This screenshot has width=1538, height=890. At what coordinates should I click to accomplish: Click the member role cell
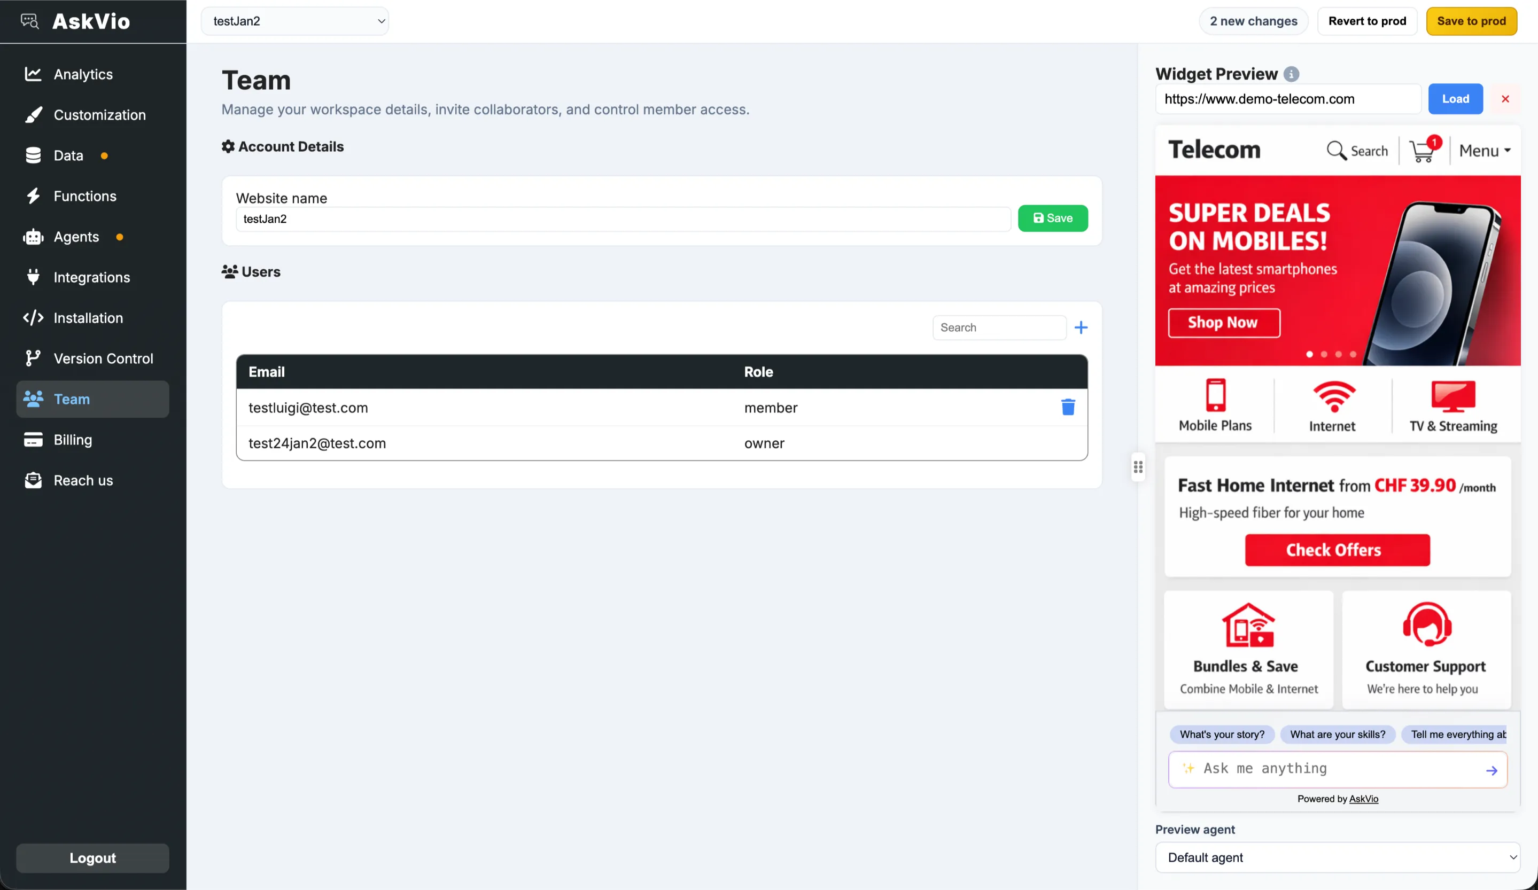(771, 408)
